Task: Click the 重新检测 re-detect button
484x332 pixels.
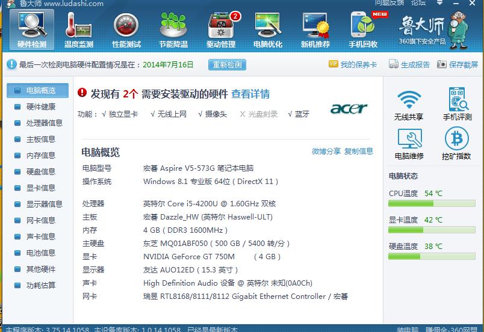Action: coord(227,65)
